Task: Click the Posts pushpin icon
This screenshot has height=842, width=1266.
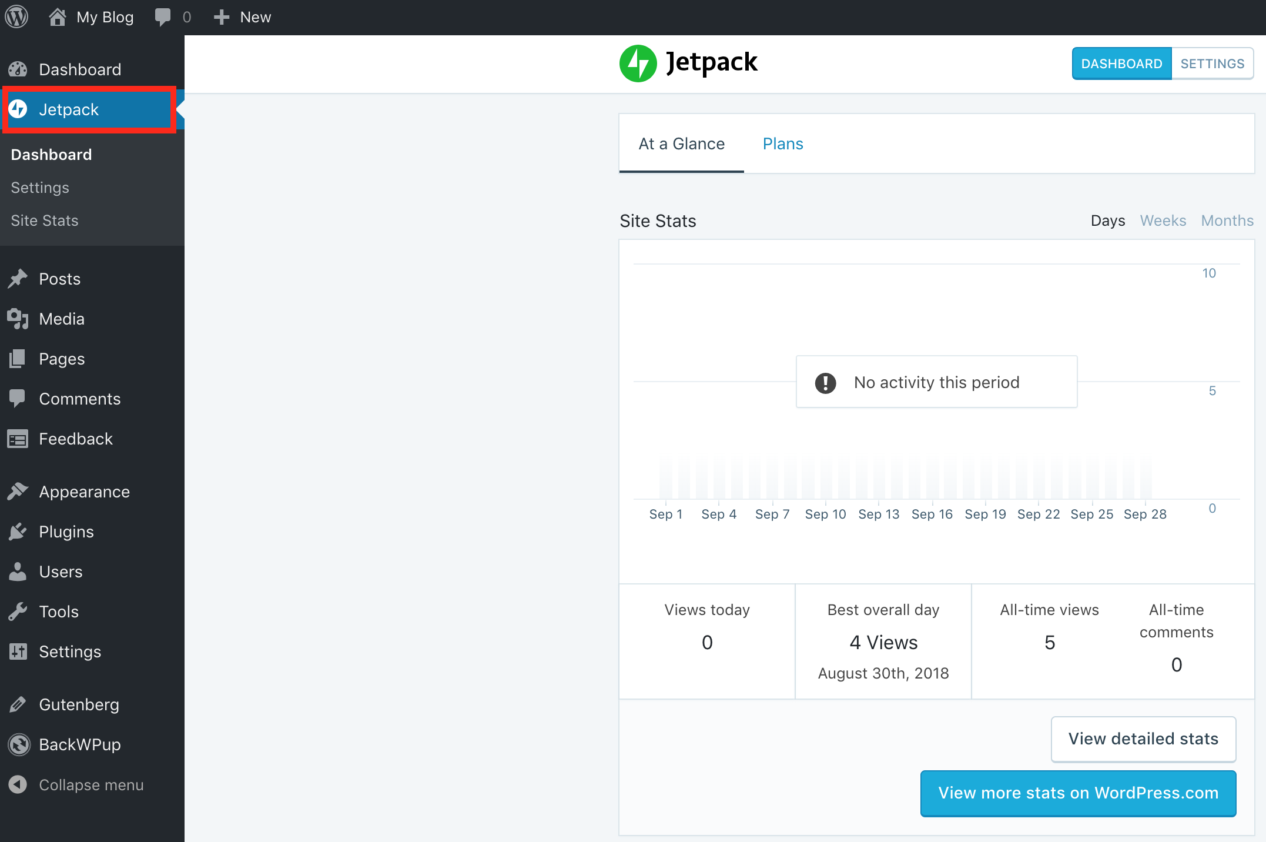Action: 18,279
